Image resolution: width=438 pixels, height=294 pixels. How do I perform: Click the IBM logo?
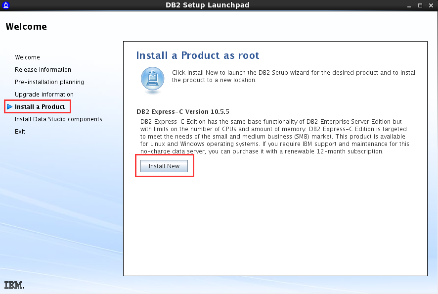point(14,285)
